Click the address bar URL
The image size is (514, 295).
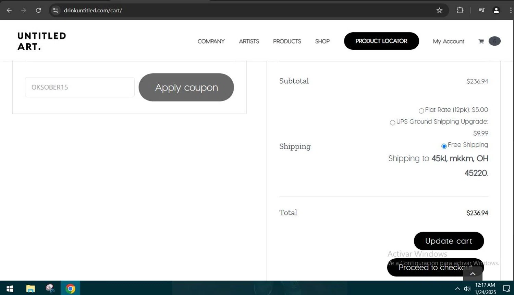(x=93, y=10)
